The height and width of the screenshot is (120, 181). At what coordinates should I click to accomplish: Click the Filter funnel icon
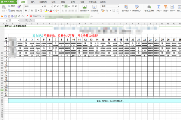point(166,7)
